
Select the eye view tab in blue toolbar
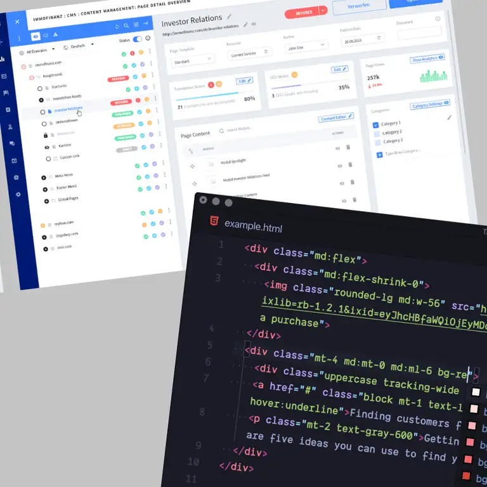[36, 37]
